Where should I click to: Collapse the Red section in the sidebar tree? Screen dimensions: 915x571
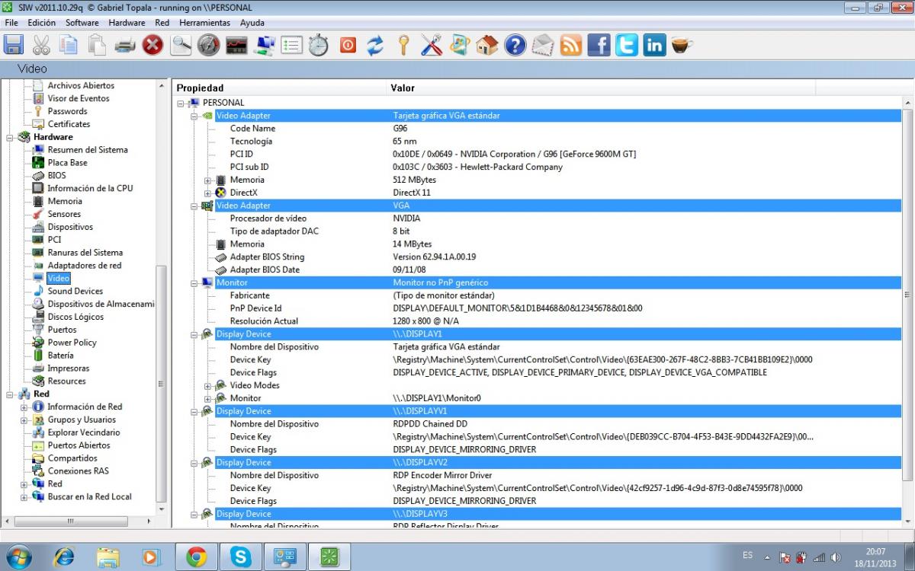(11, 394)
